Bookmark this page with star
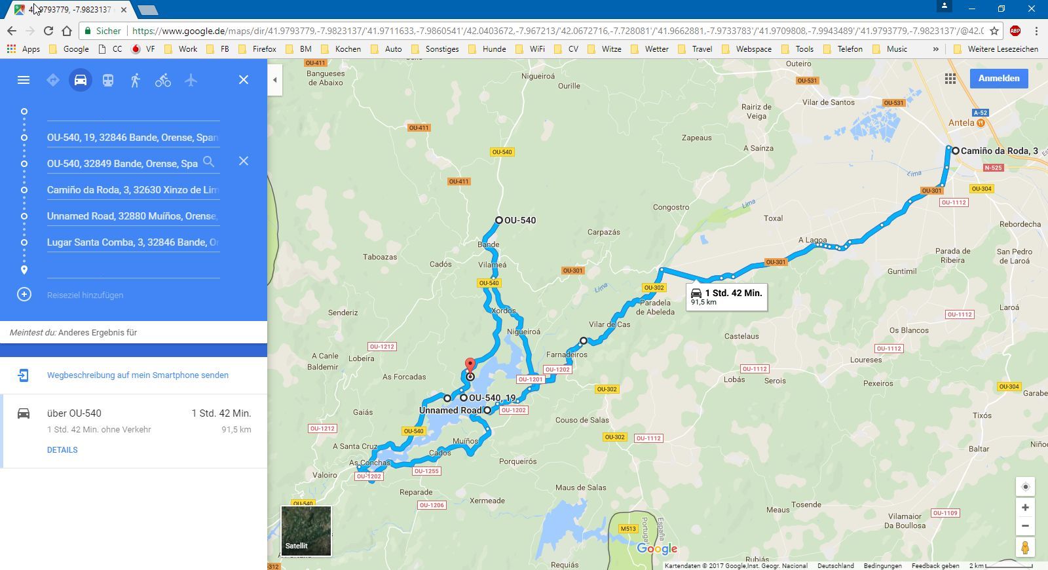1048x570 pixels. click(994, 31)
